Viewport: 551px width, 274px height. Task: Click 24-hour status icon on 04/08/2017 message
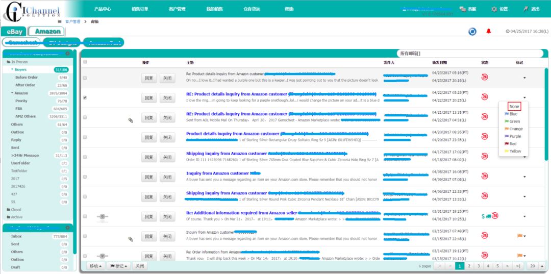coord(485,176)
